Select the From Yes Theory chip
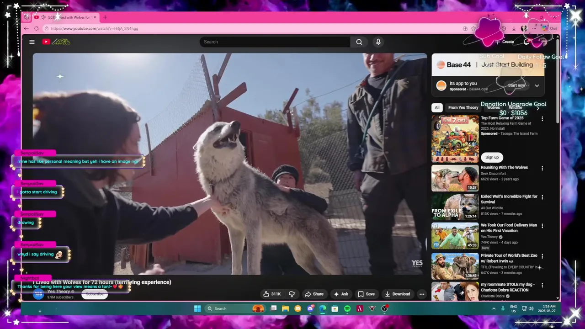This screenshot has width=585, height=329. coord(463,107)
